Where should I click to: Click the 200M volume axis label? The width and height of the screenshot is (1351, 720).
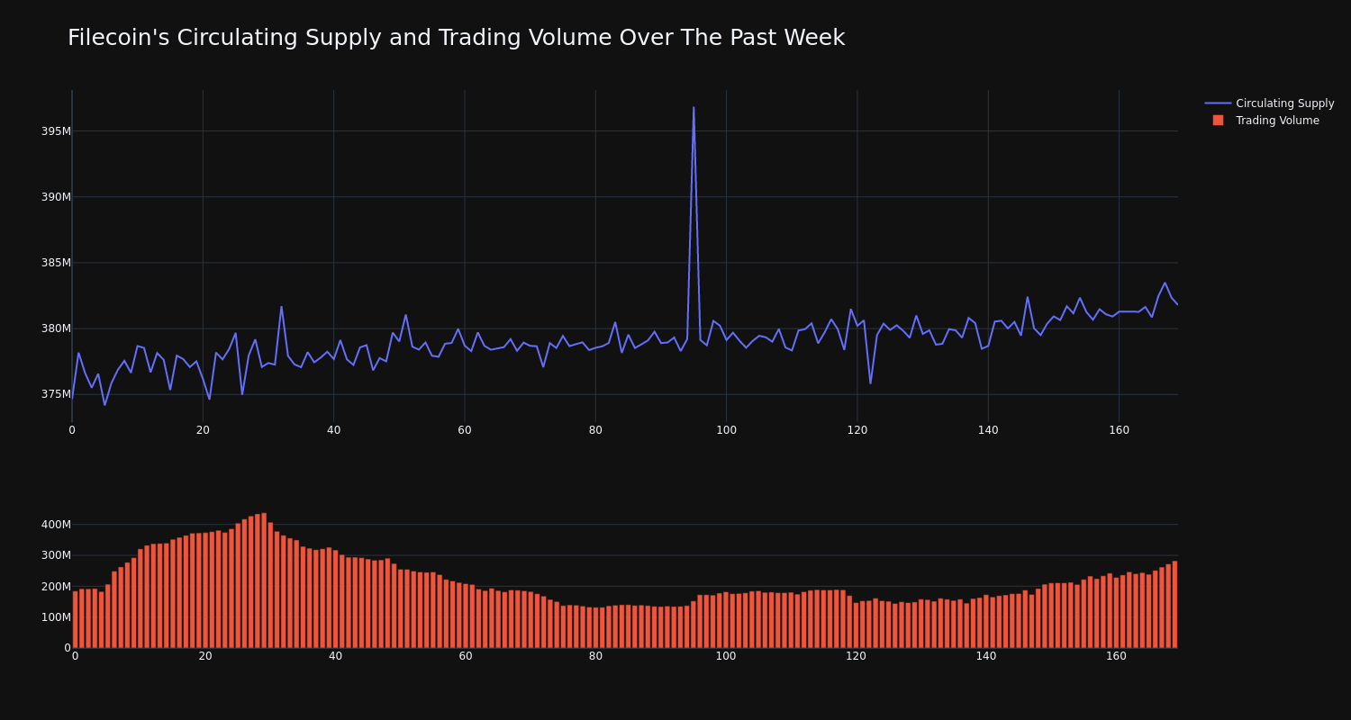pyautogui.click(x=56, y=587)
